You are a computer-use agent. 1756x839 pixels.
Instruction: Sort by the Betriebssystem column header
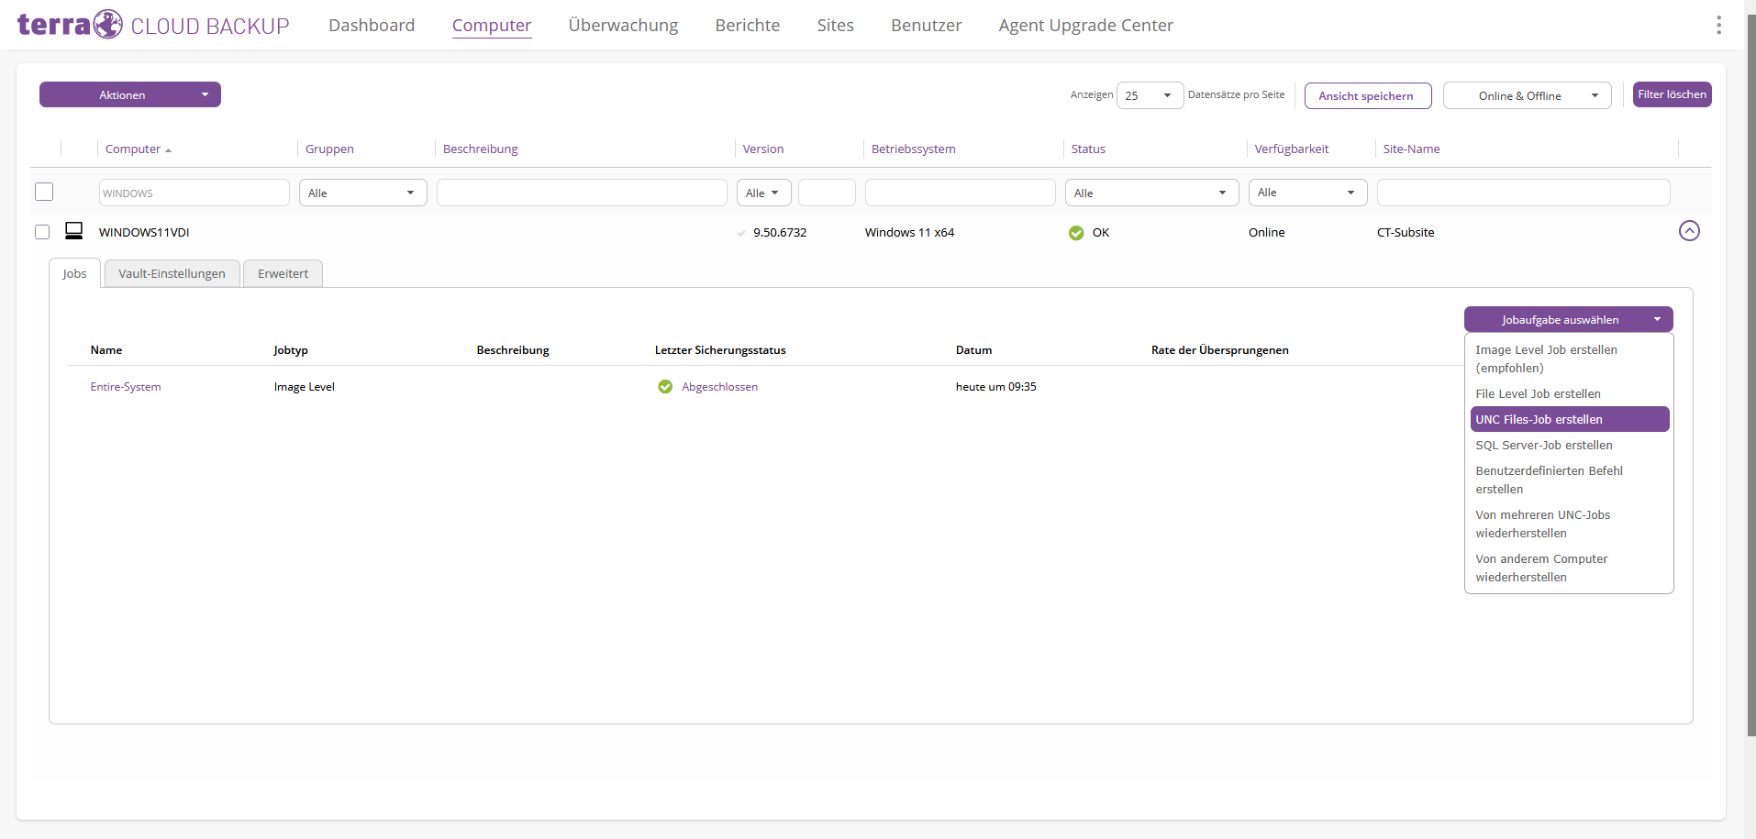pyautogui.click(x=913, y=149)
